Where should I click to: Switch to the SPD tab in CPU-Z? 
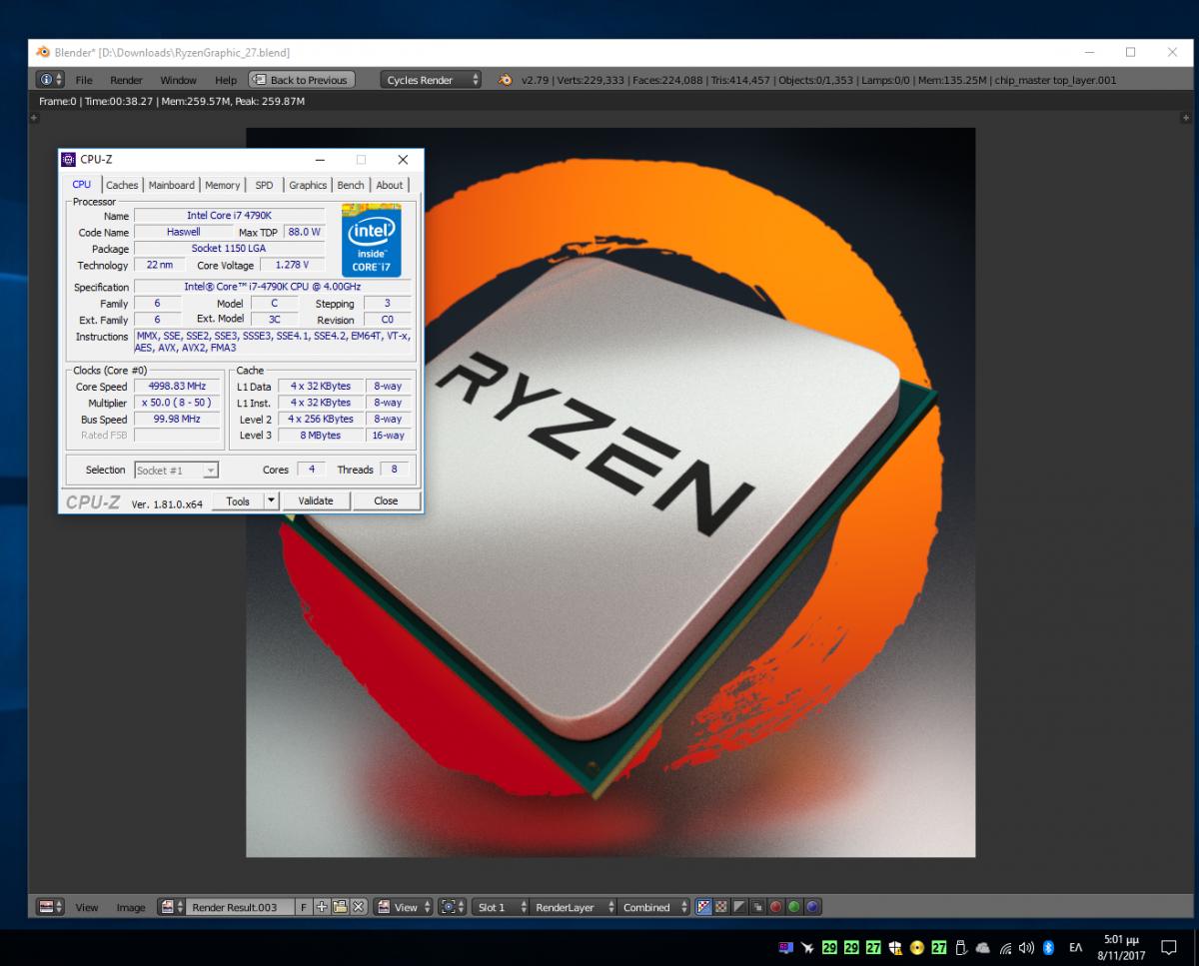point(264,185)
